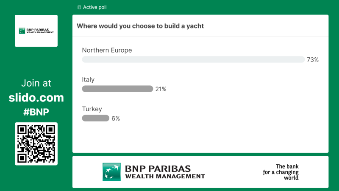This screenshot has height=191, width=339.
Task: Click the Active poll icon
Action: point(79,7)
